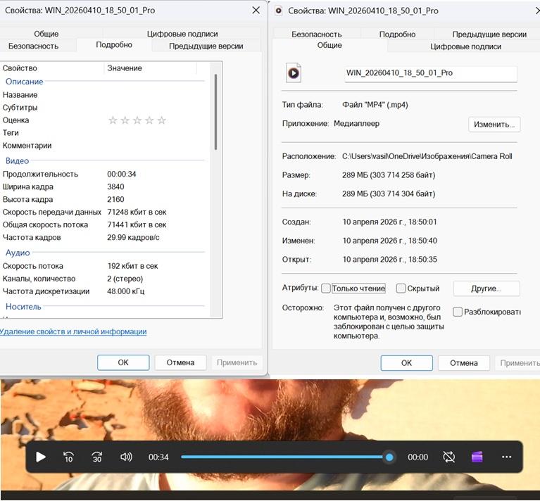Enable the Только чтение checkbox
Screen dimensions: 540x501
[326, 288]
